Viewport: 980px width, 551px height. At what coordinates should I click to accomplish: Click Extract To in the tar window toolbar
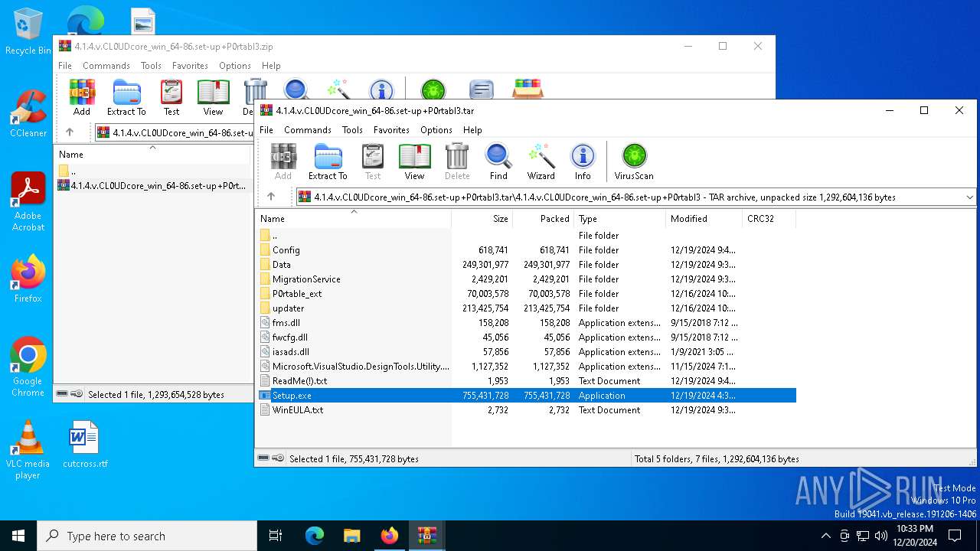[x=328, y=161]
